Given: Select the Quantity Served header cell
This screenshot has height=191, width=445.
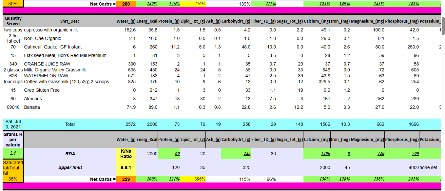Looking at the screenshot, I should pyautogui.click(x=13, y=21).
